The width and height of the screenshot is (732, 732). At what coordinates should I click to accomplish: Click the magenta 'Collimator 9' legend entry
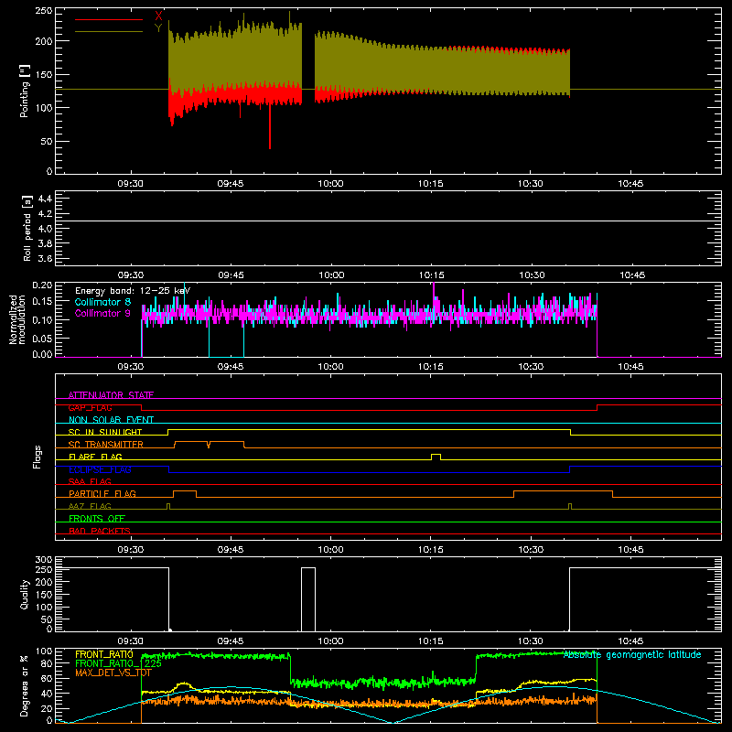tap(102, 313)
